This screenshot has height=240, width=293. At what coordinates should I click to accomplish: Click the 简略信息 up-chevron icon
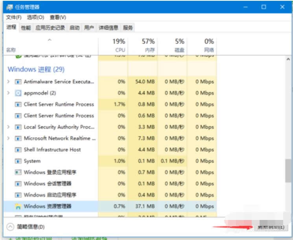11,227
